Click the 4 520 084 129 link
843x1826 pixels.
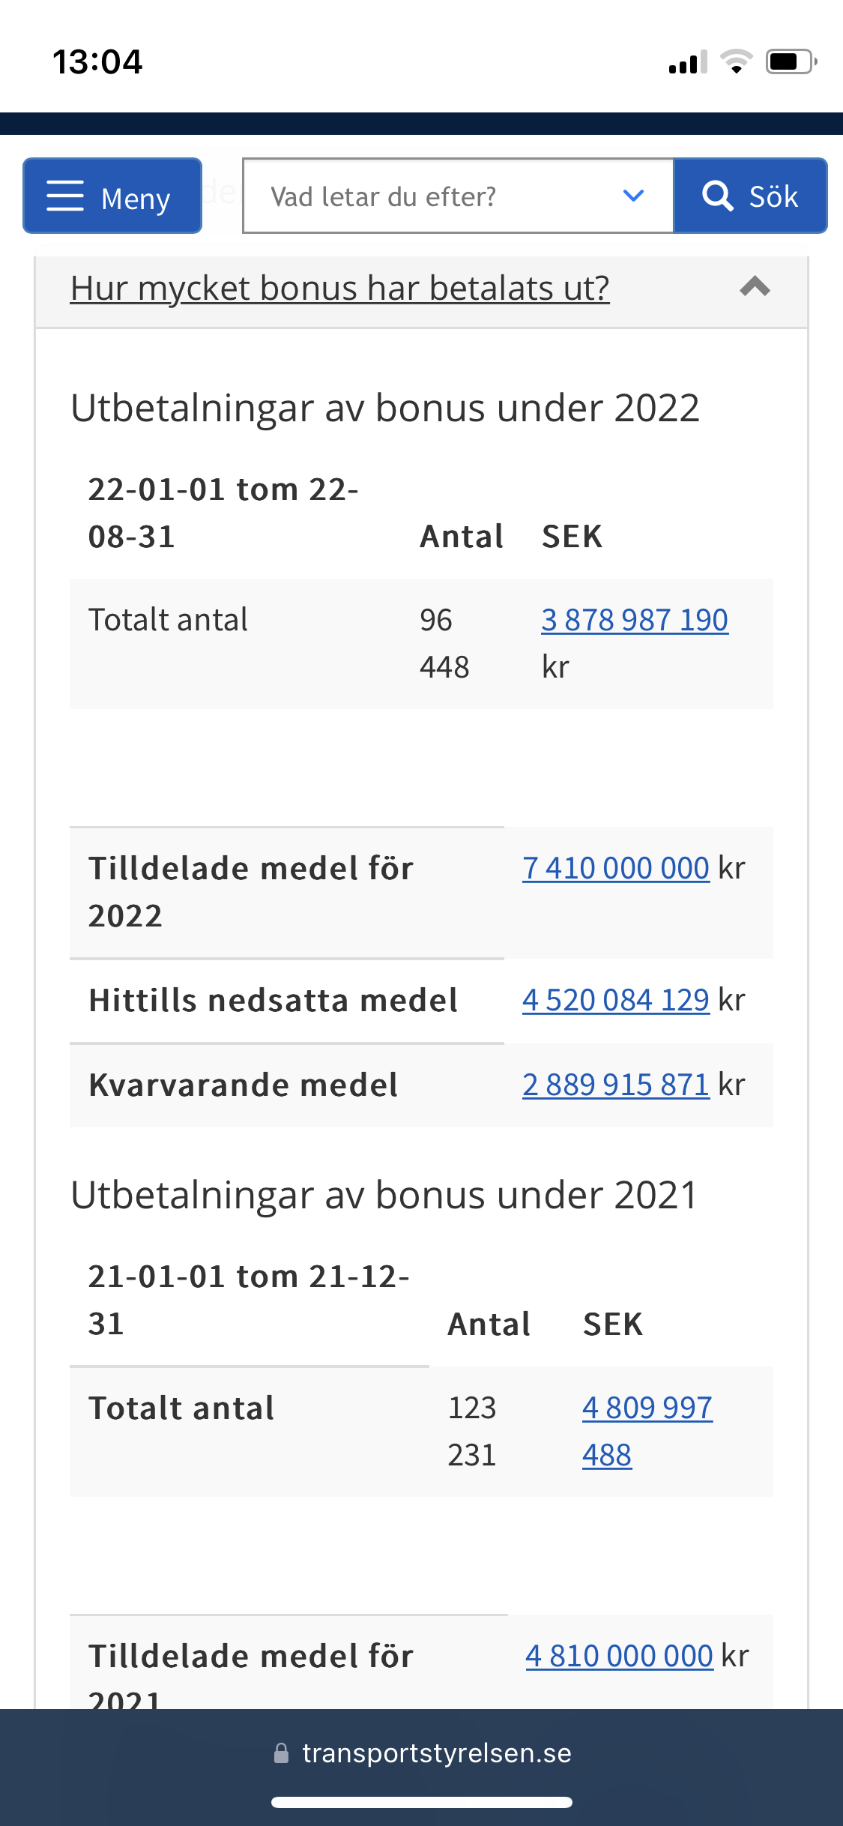(x=615, y=1000)
